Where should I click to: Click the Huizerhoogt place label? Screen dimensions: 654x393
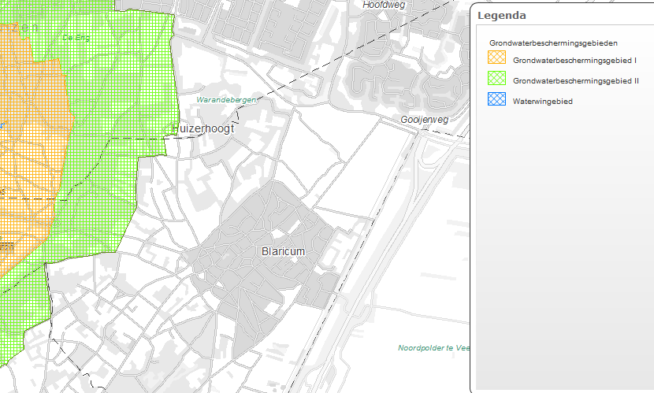point(203,128)
